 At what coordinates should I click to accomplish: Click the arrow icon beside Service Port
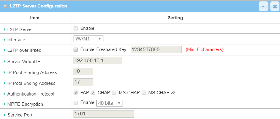coord(5,115)
